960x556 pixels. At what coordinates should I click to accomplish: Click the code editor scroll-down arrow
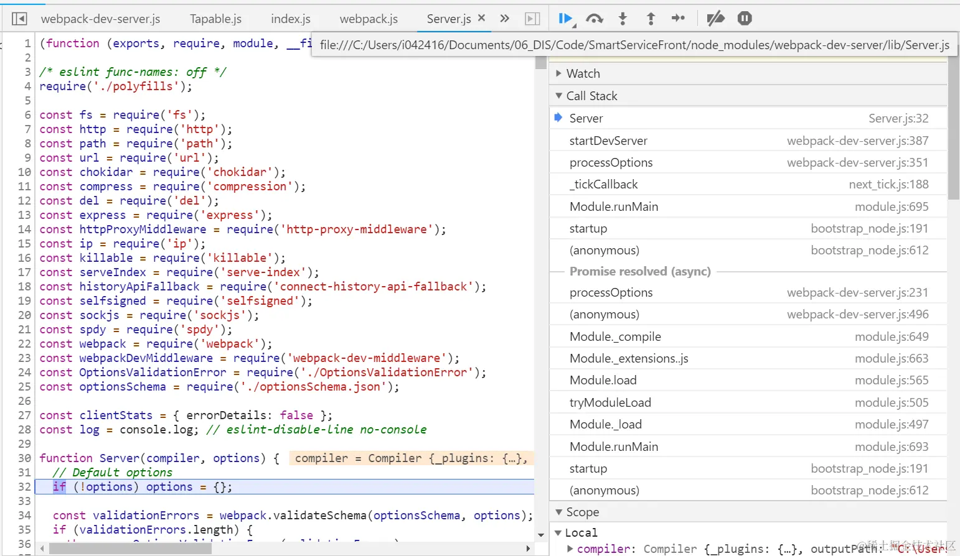[540, 535]
